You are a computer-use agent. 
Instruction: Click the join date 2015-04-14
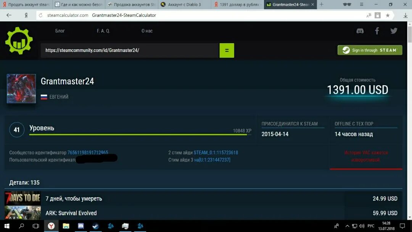[x=275, y=134]
